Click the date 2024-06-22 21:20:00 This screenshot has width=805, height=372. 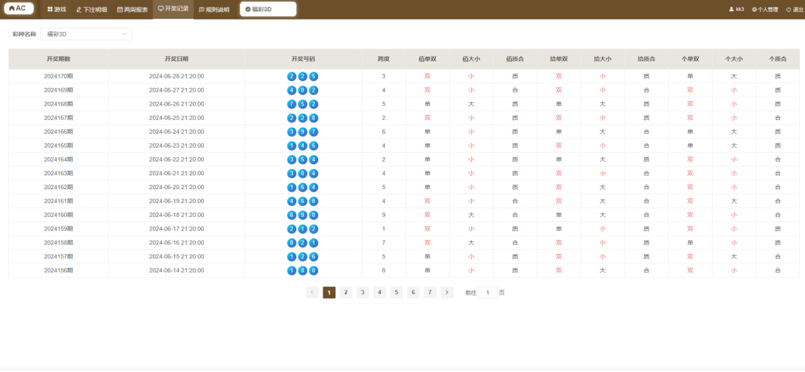177,159
